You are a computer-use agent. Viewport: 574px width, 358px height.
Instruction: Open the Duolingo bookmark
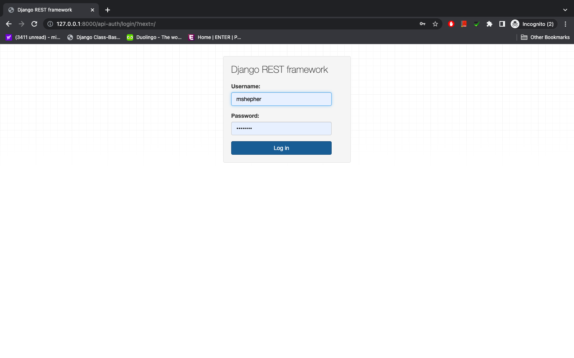coord(154,37)
